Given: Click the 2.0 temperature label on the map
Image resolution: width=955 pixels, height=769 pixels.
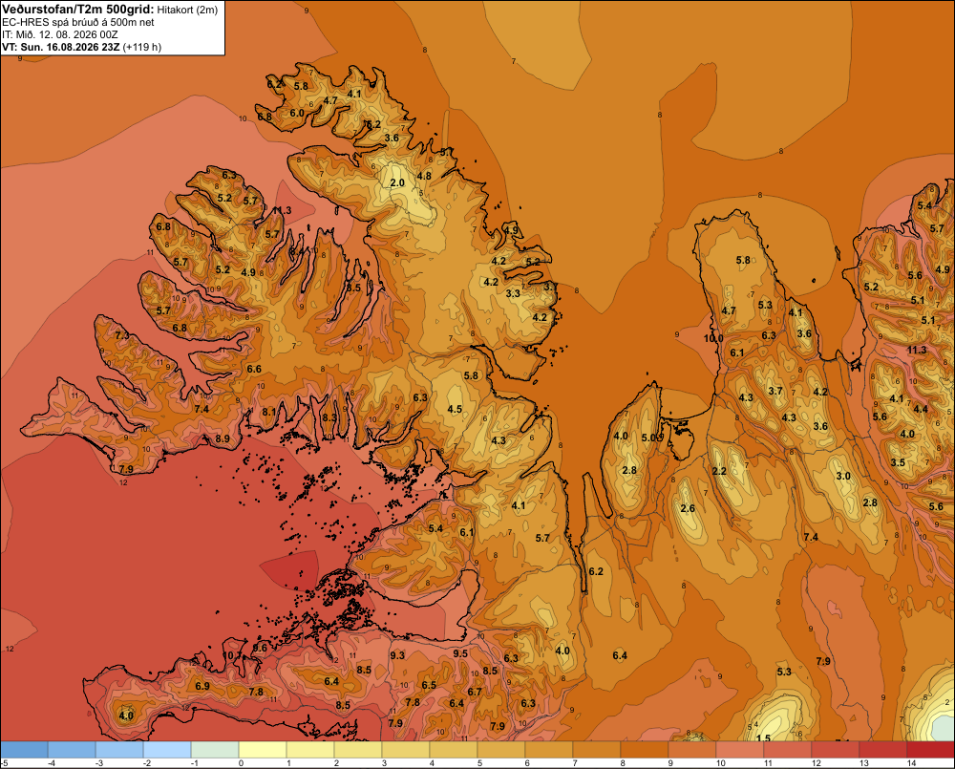Looking at the screenshot, I should click(x=397, y=182).
